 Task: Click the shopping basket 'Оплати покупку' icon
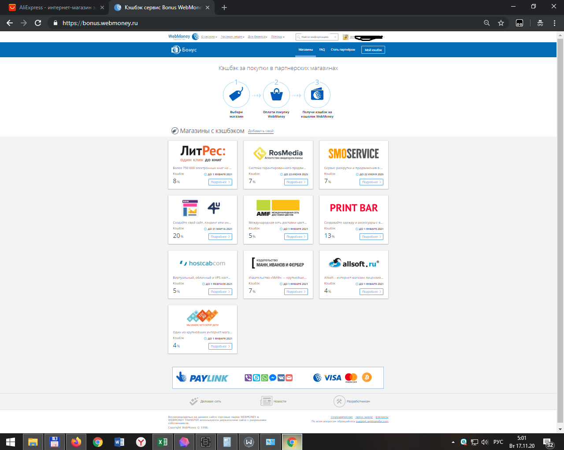(x=276, y=95)
